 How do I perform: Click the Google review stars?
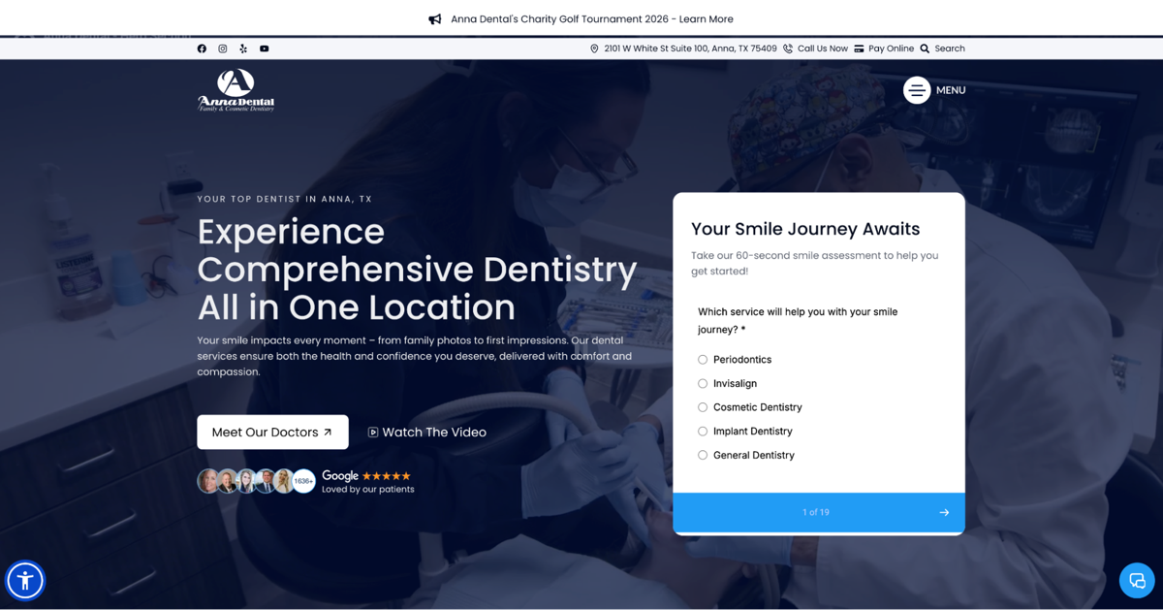(x=387, y=476)
